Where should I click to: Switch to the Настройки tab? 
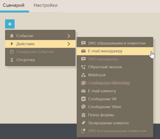45,5
